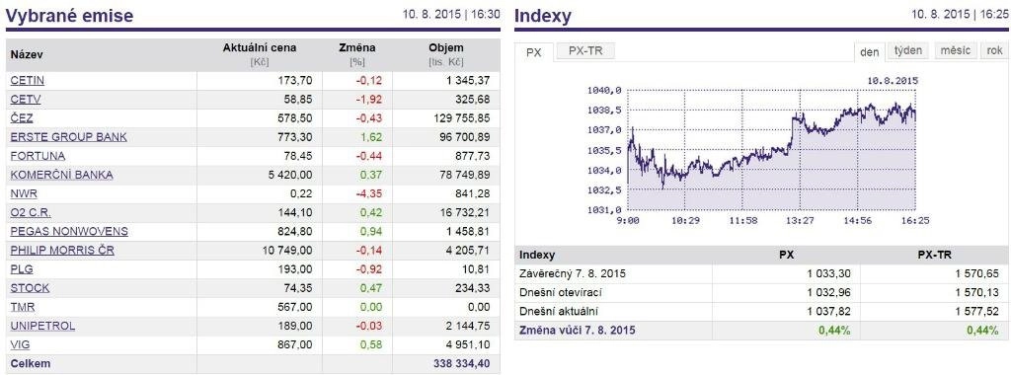The height and width of the screenshot is (375, 1011).
Task: Switch to the PX-TR index tab
Action: [x=586, y=51]
